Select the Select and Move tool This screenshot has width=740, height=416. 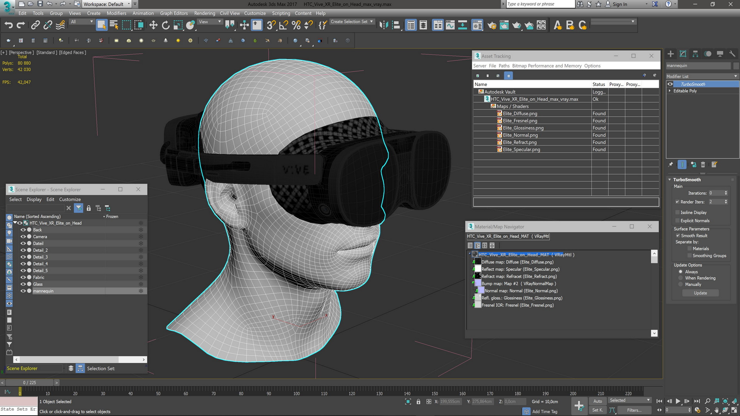(153, 25)
